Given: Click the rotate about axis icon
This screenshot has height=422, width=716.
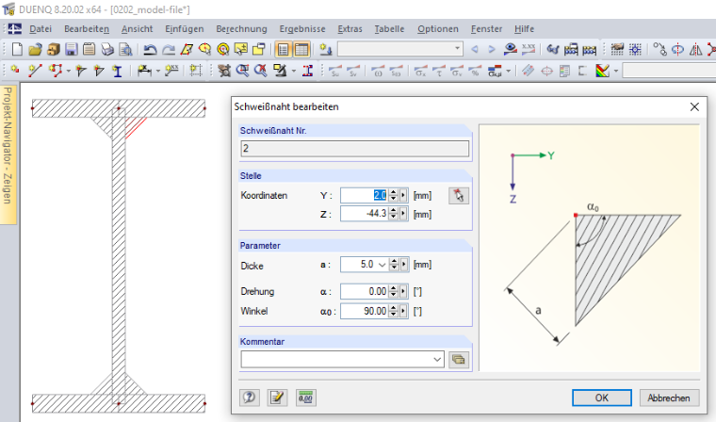Looking at the screenshot, I should (x=677, y=49).
